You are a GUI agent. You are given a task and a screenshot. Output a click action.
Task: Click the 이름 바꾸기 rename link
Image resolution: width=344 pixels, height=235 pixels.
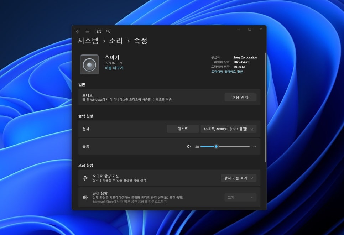(114, 68)
